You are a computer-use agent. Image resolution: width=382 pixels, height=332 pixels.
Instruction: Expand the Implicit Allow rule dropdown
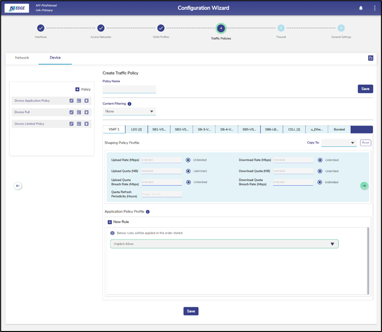point(332,244)
